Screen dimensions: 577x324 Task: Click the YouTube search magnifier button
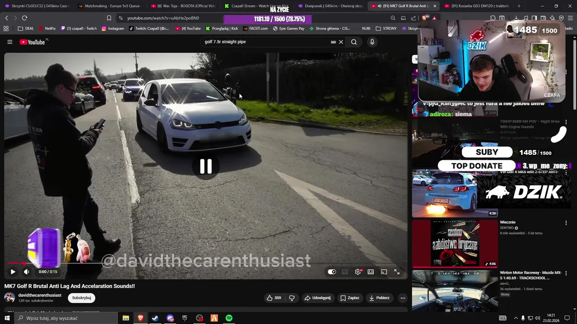point(354,42)
